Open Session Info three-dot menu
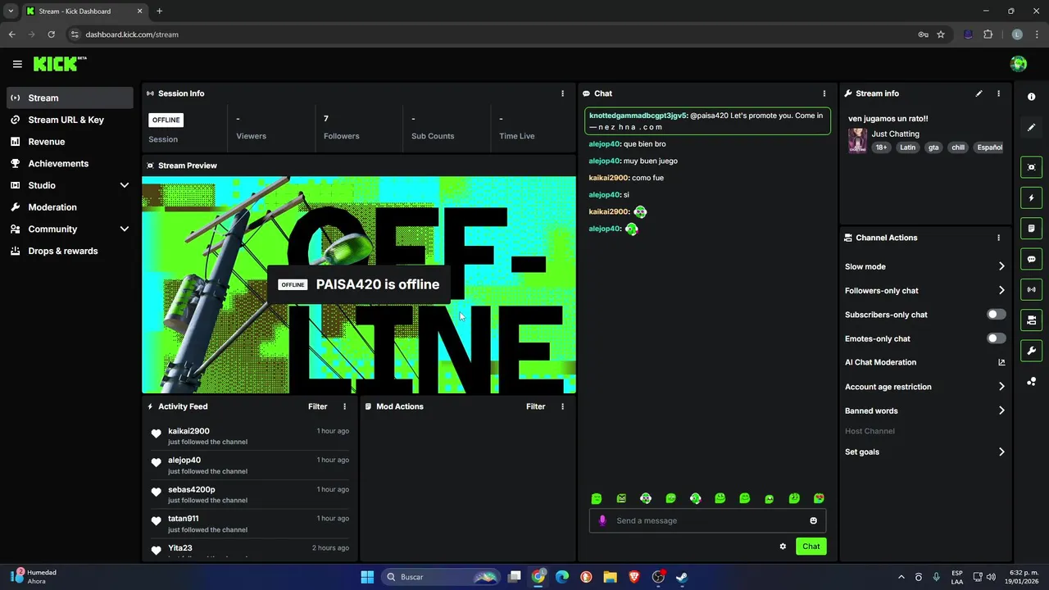 pos(562,93)
